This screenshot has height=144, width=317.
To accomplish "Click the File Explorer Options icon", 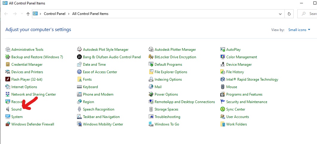I will (151, 72).
